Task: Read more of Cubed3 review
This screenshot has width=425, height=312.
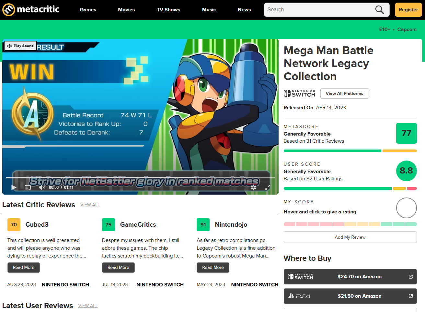Action: pyautogui.click(x=24, y=268)
